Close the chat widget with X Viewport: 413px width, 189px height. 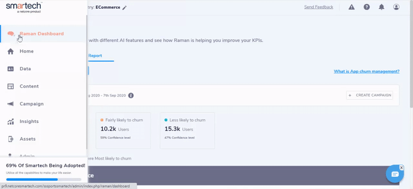(401, 168)
